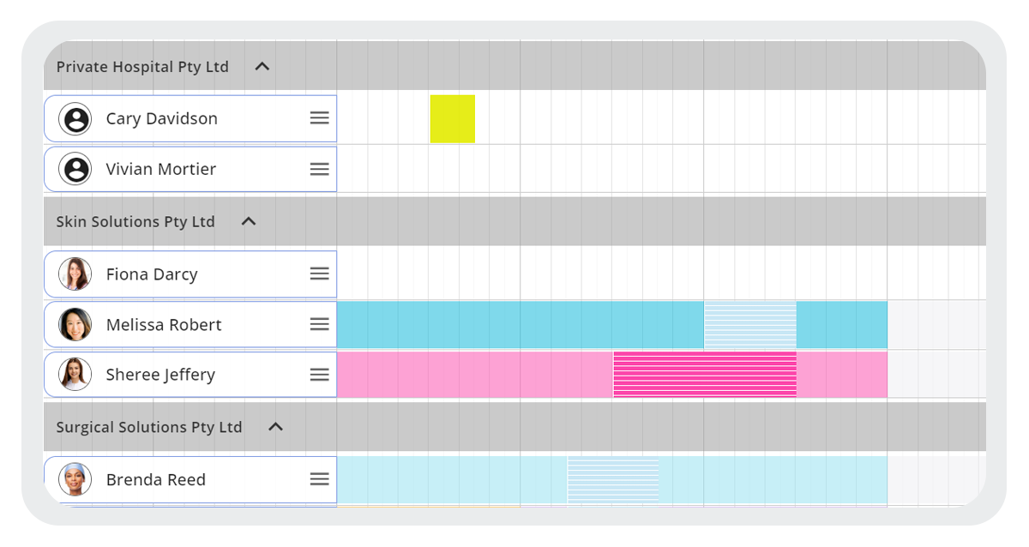The width and height of the screenshot is (1029, 547).
Task: Click Fiona Darcy's hamburger menu icon
Action: 319,273
